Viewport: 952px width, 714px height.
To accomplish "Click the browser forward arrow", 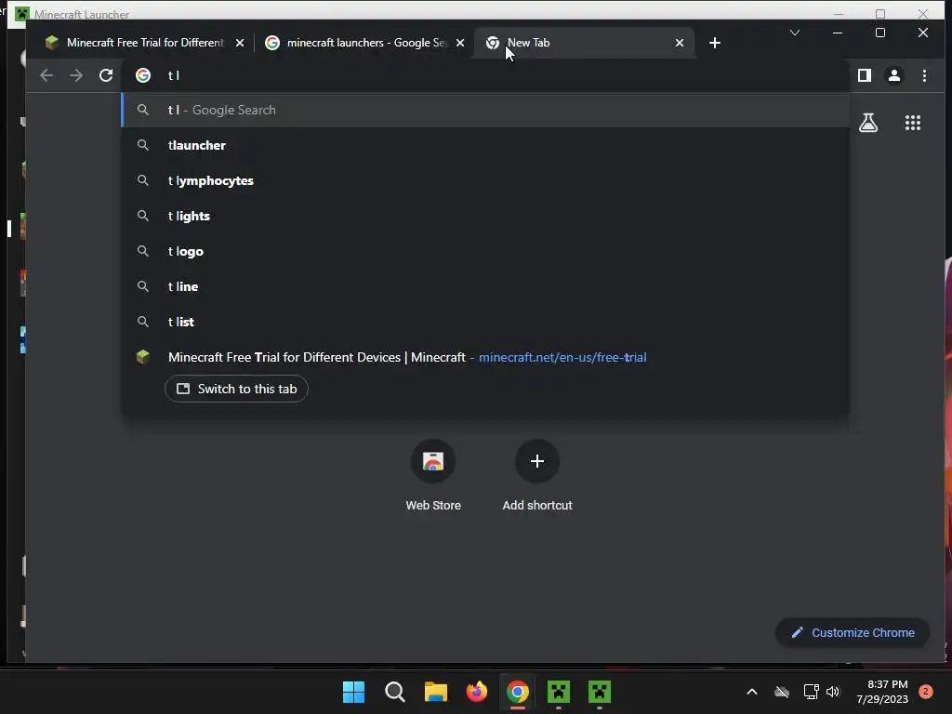I will [x=76, y=75].
